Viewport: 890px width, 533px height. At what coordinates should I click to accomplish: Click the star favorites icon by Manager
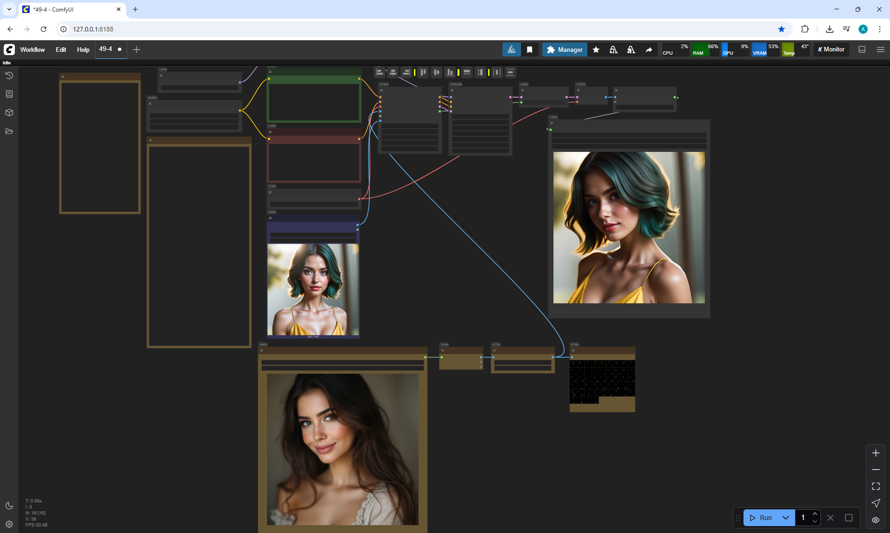coord(596,50)
